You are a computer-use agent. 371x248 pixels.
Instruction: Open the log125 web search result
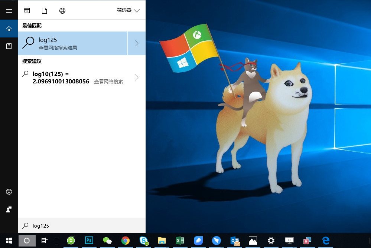click(72, 43)
